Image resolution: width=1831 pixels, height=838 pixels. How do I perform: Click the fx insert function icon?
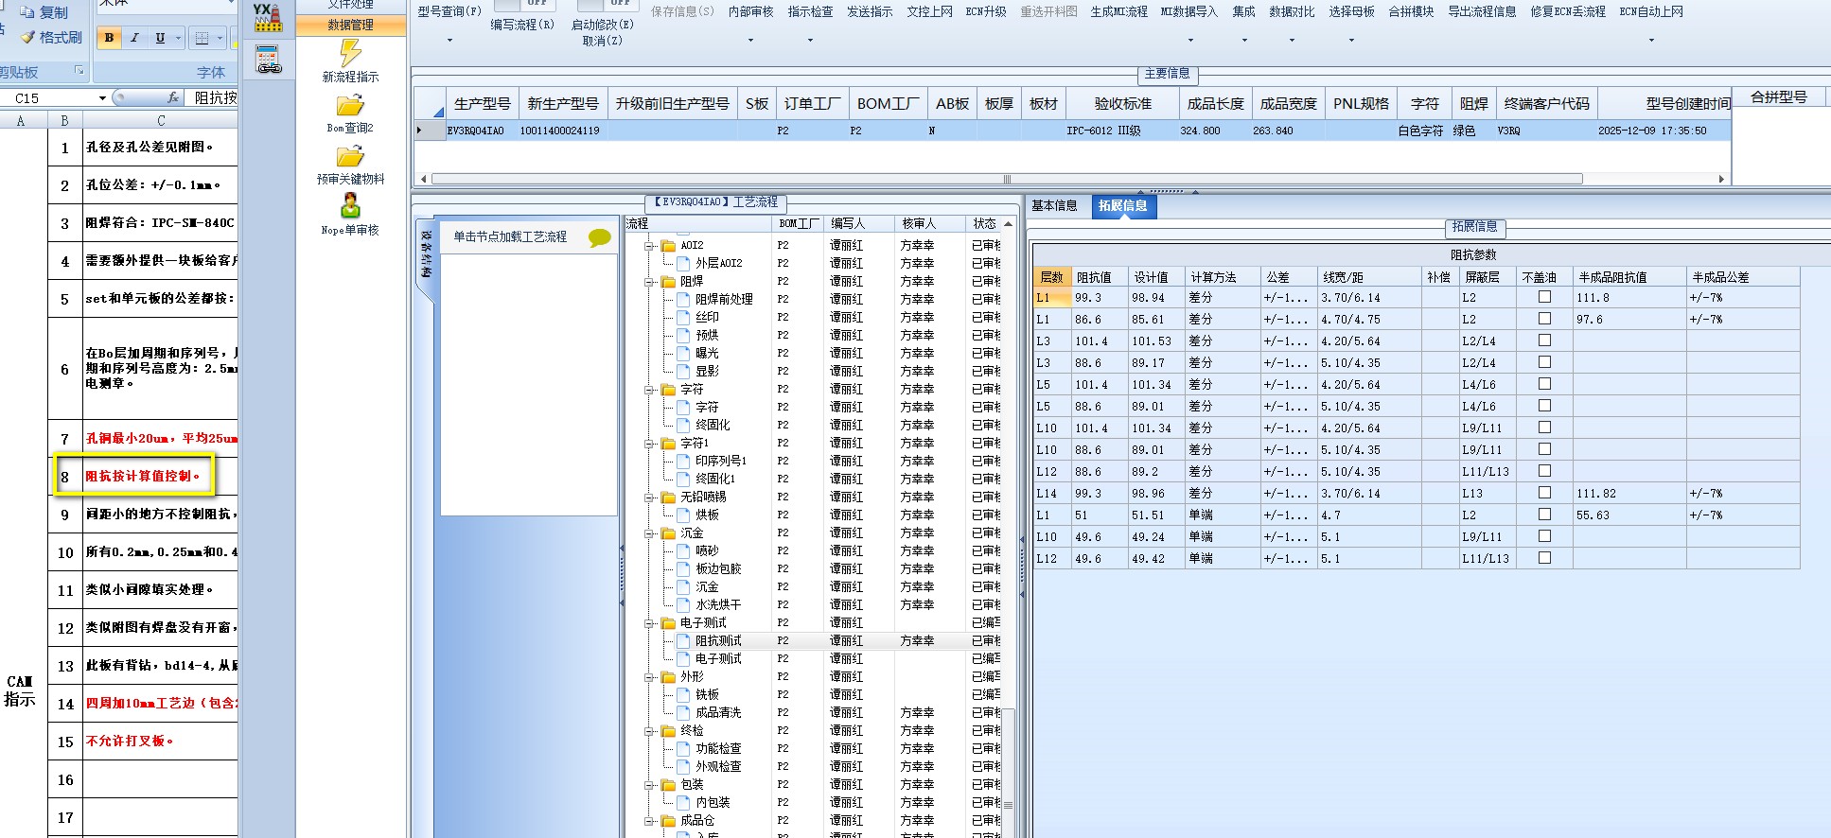point(173,97)
